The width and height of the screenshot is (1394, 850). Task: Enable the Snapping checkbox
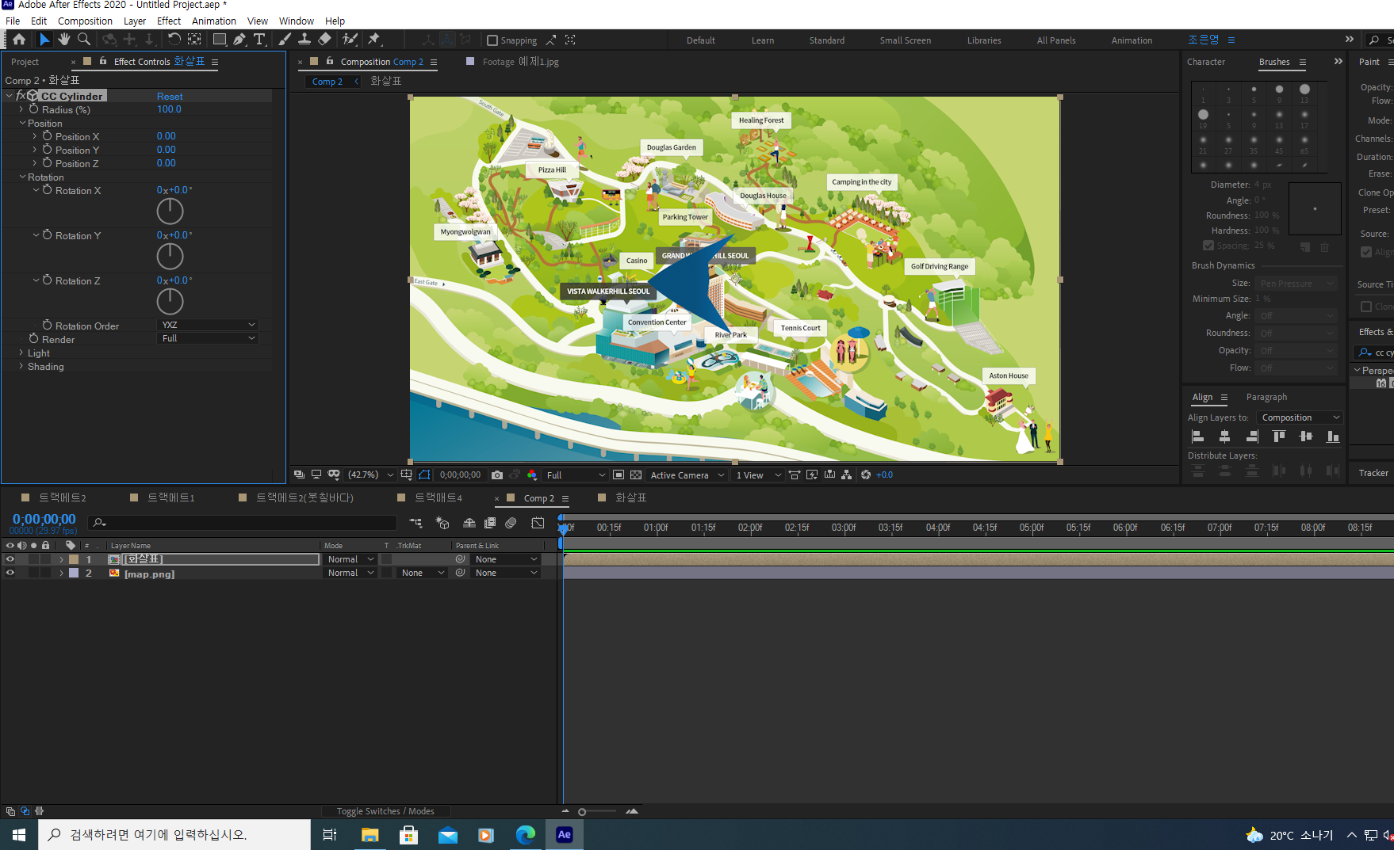(492, 40)
